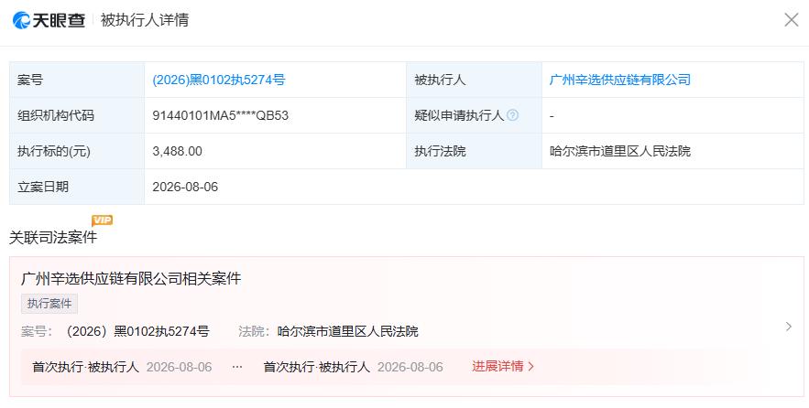Click the ellipsis between execution entries
809x408 pixels.
pyautogui.click(x=237, y=367)
